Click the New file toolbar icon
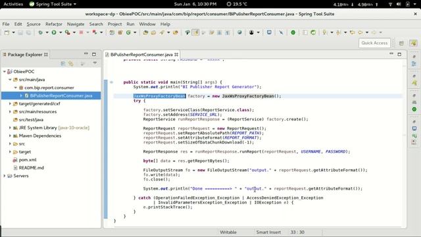 [x=7, y=32]
